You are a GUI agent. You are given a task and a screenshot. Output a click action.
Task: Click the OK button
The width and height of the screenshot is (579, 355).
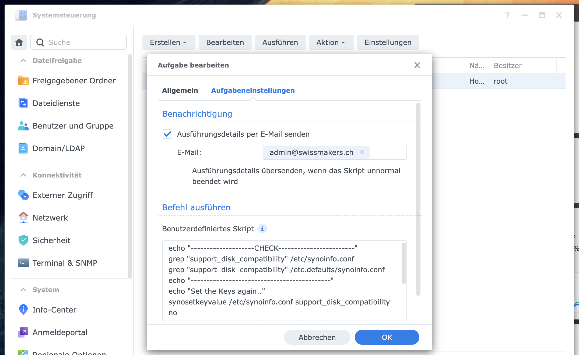coord(387,337)
